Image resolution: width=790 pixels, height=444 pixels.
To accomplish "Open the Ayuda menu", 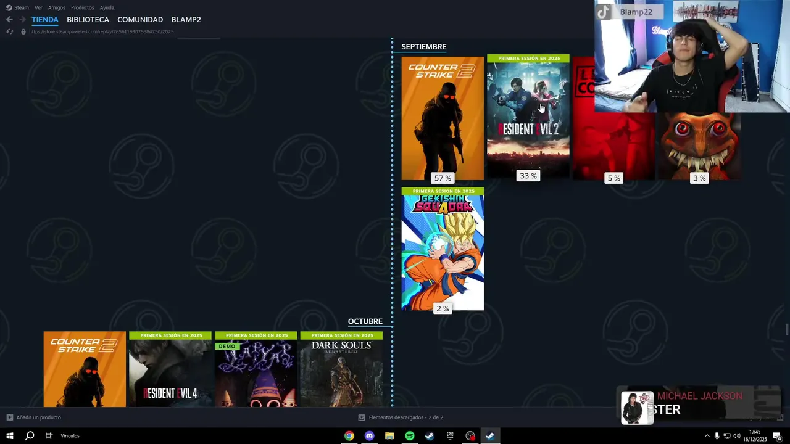I will [x=107, y=7].
